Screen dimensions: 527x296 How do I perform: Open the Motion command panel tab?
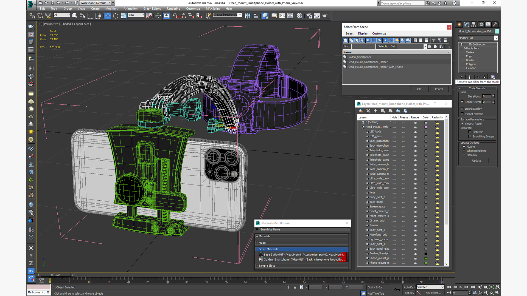tap(481, 24)
